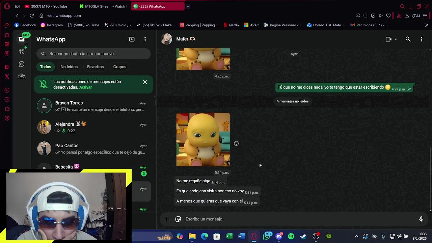Image resolution: width=432 pixels, height=243 pixels.
Task: Open the Brayan Torres chat
Action: click(93, 106)
